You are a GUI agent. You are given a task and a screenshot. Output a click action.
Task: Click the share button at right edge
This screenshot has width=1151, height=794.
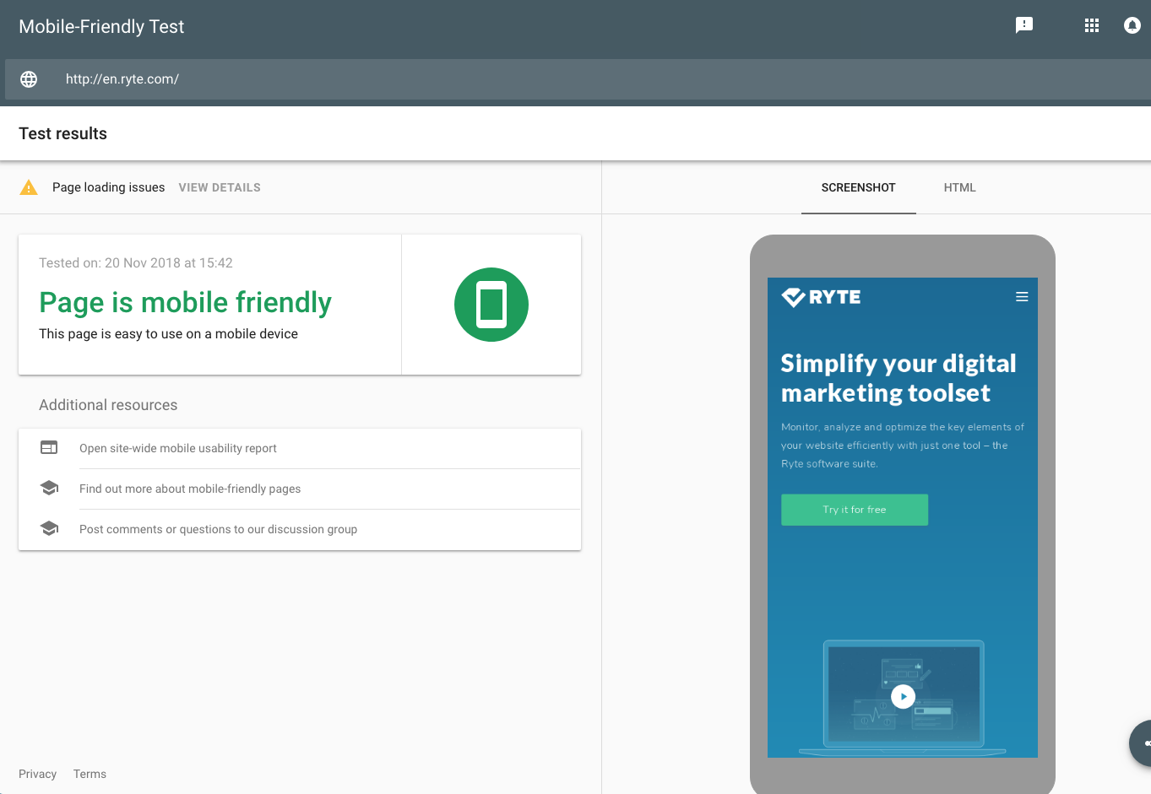(x=1142, y=743)
